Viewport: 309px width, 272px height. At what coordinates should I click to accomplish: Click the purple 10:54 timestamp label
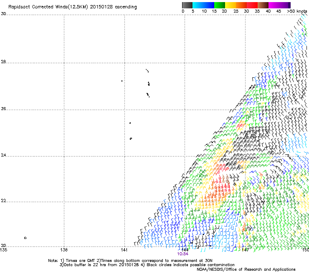pyautogui.click(x=182, y=254)
